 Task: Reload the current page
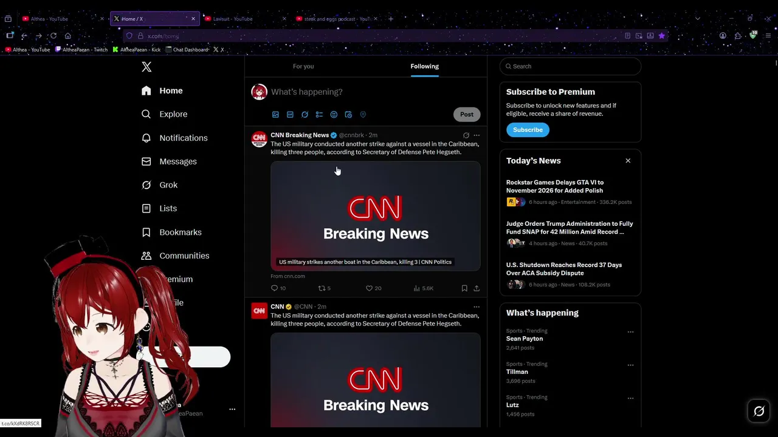coord(53,36)
